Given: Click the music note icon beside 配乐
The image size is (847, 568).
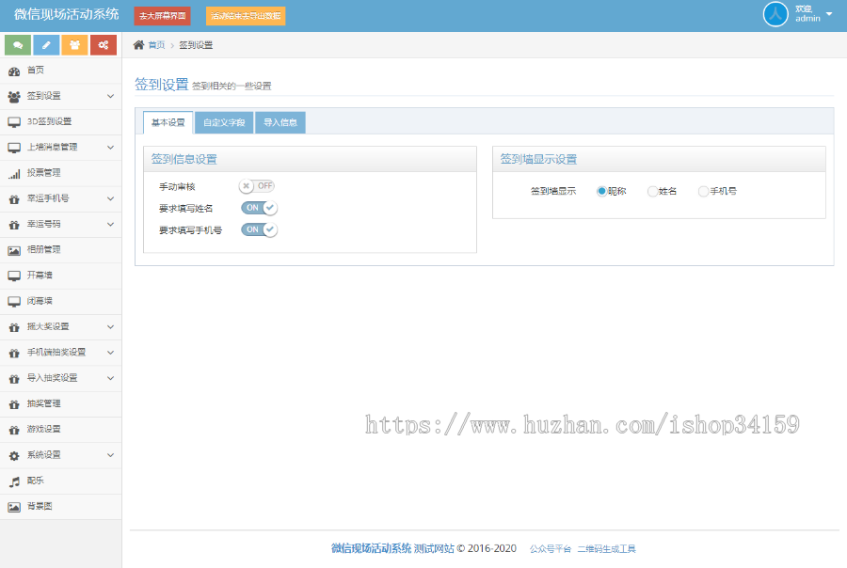Looking at the screenshot, I should (x=14, y=481).
